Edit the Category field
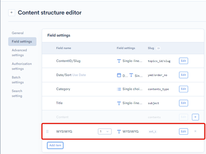 [183, 89]
